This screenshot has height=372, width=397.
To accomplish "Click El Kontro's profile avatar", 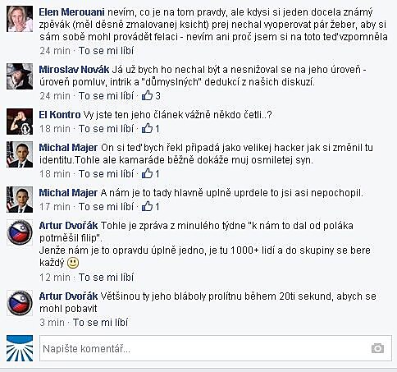I will click(x=20, y=122).
